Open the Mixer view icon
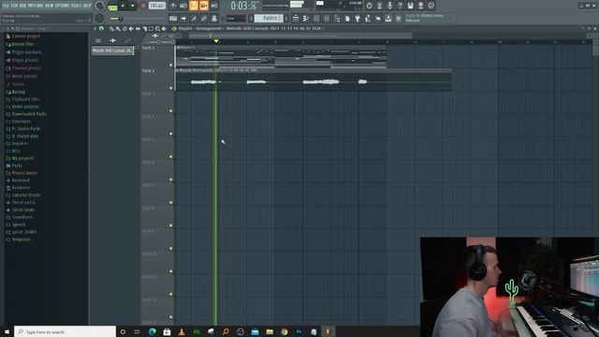This screenshot has height=337, width=599. [327, 19]
